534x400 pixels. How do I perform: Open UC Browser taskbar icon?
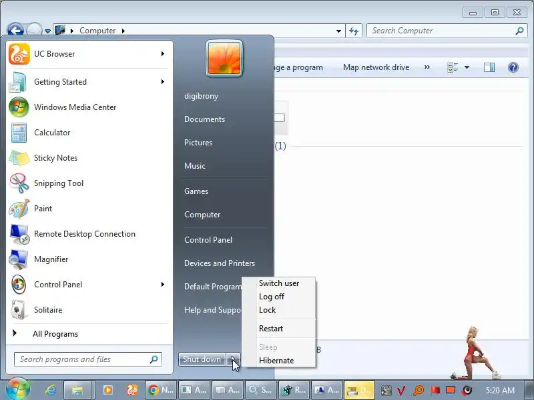pos(132,390)
